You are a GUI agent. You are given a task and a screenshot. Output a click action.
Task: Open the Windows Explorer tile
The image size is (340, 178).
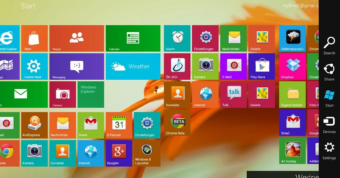coord(91,95)
